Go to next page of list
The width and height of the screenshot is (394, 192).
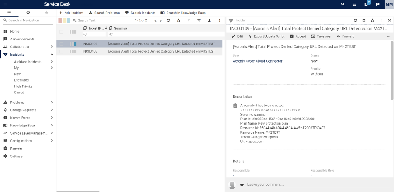click(x=161, y=20)
